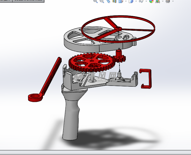Switch to the SOLIDWORKS 插件 tab
This screenshot has height=155, width=191.
click(6, 1)
